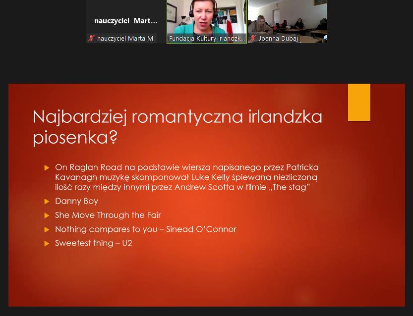Click the Sweetest thing – U2 line
The height and width of the screenshot is (316, 413).
[93, 244]
